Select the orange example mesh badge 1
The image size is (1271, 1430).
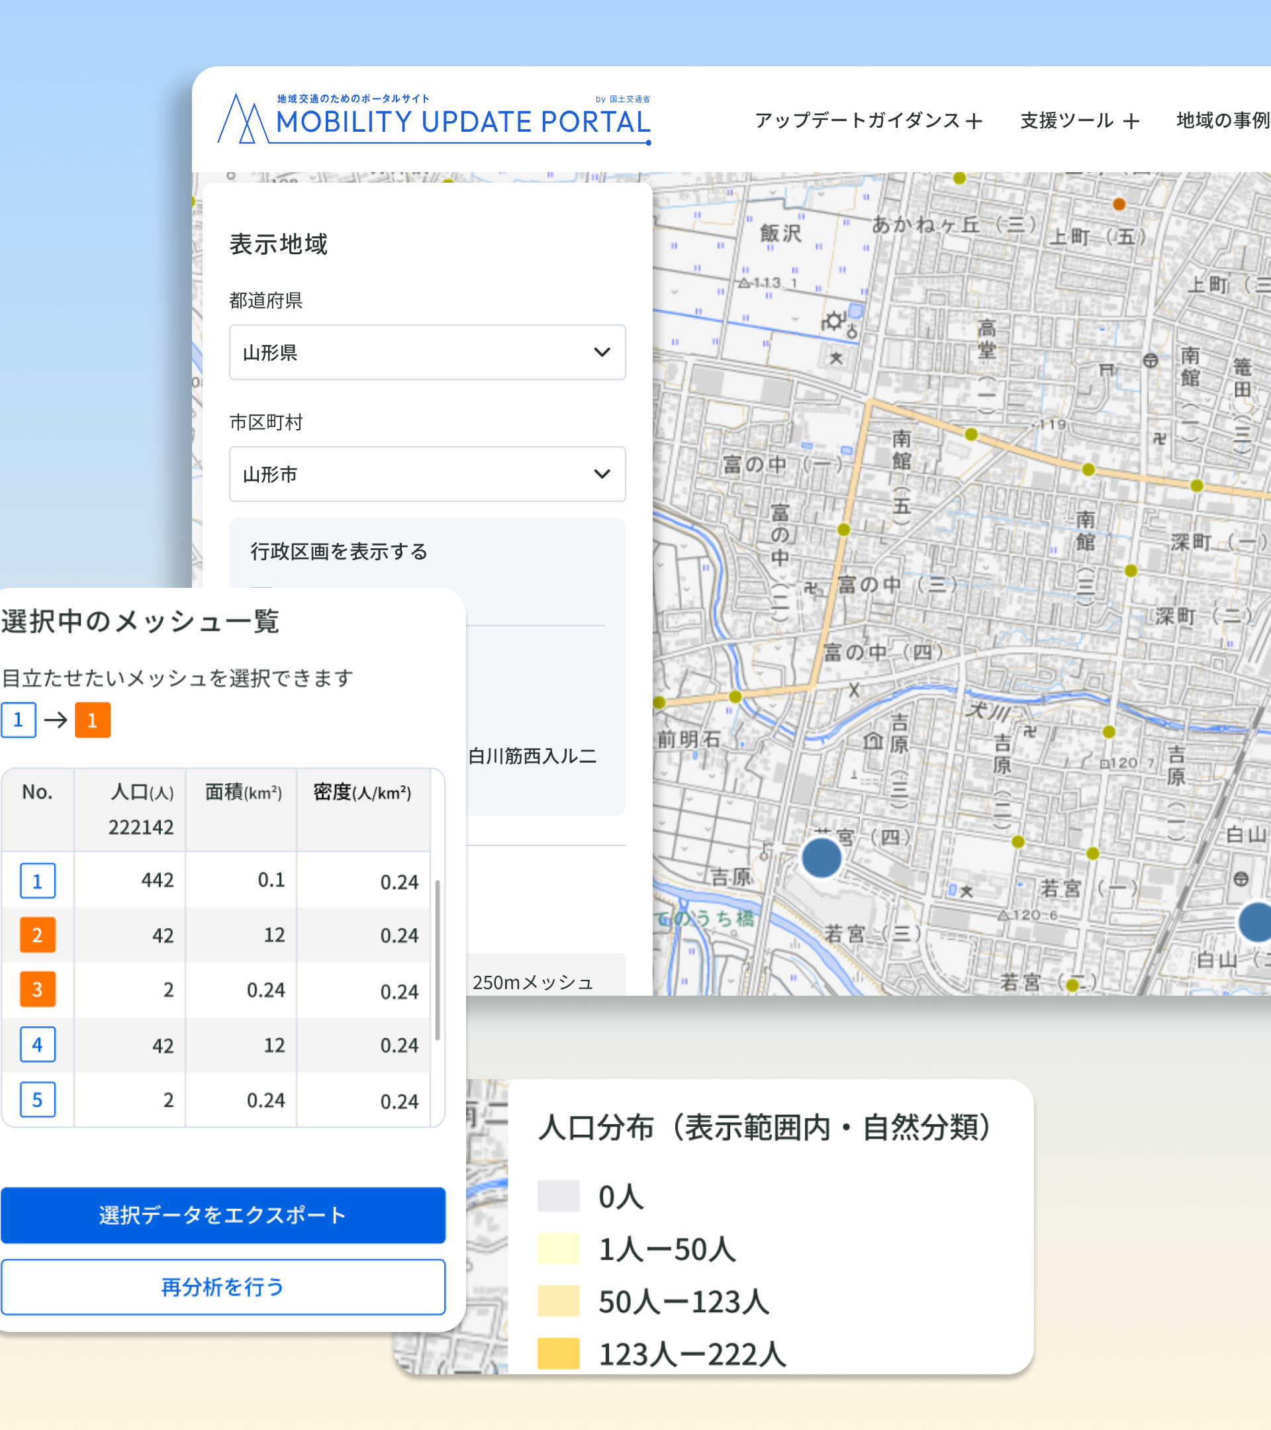point(92,720)
